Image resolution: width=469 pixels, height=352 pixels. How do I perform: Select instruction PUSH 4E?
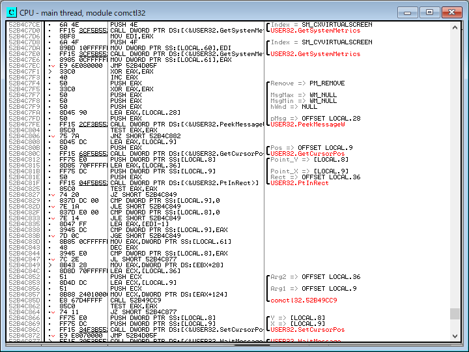[124, 25]
